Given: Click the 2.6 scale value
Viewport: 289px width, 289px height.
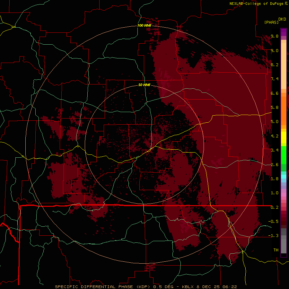Looking at the screenshot, I should pos(275,165).
